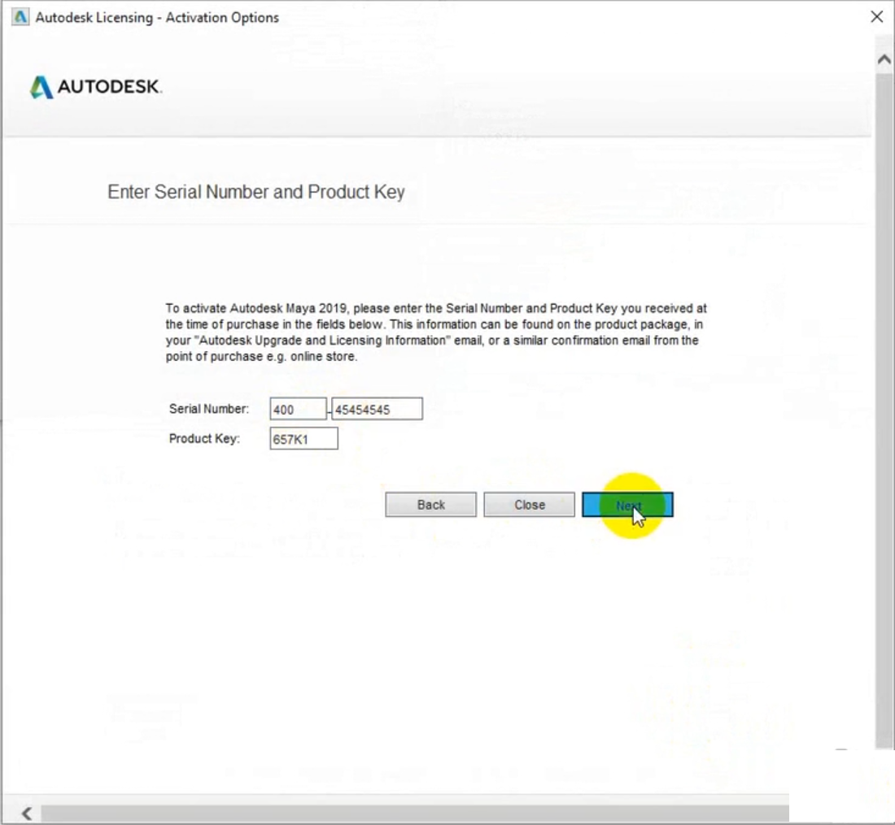Focus the serial number prefix field containing 400
Image resolution: width=895 pixels, height=825 pixels.
click(298, 410)
